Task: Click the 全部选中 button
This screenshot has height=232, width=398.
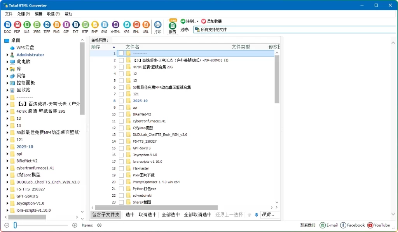Action: tap(171, 215)
